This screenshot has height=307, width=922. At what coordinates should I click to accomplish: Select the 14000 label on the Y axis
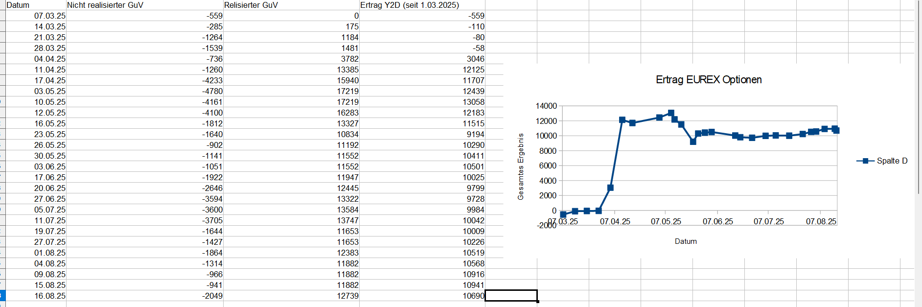click(546, 106)
